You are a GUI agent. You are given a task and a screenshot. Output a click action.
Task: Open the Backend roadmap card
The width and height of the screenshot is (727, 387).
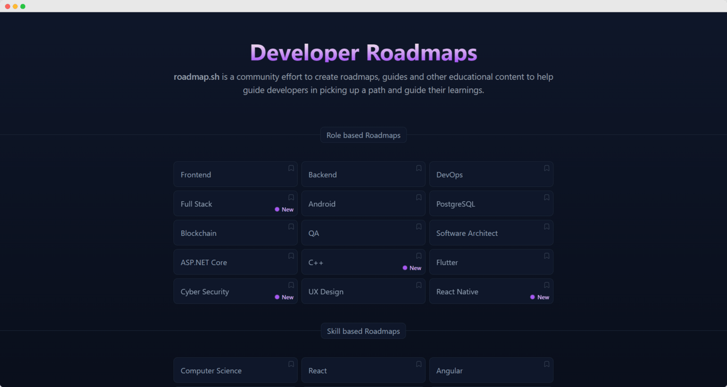pos(363,174)
